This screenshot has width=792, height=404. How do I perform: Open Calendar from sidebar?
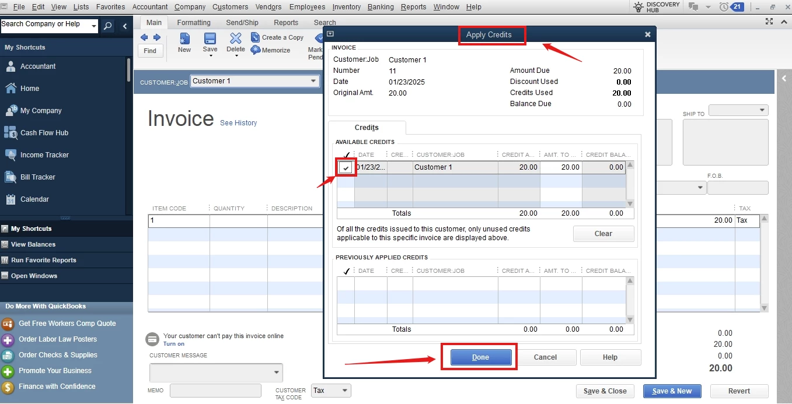[34, 199]
